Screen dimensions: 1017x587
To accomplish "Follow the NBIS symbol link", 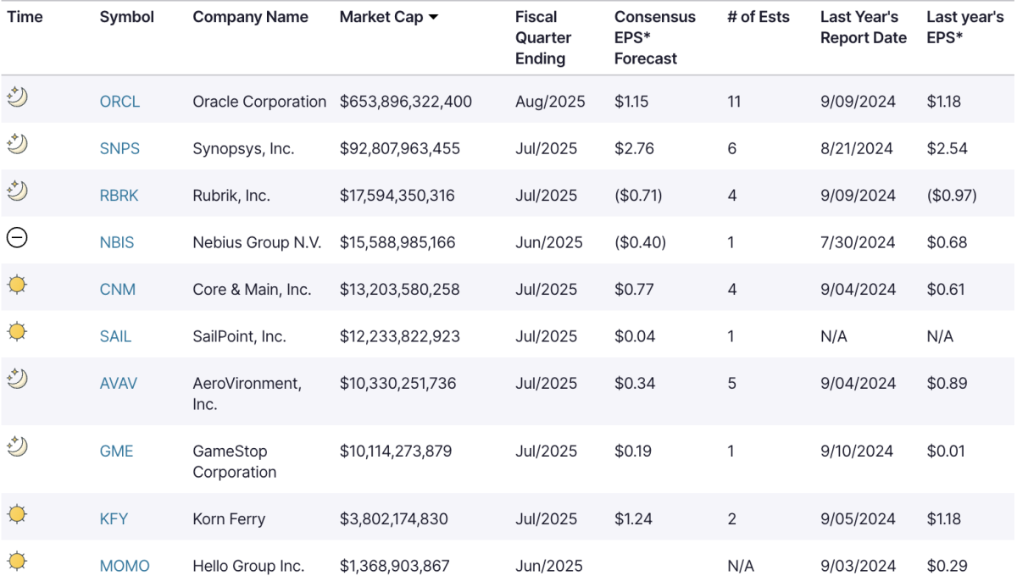I will point(117,242).
